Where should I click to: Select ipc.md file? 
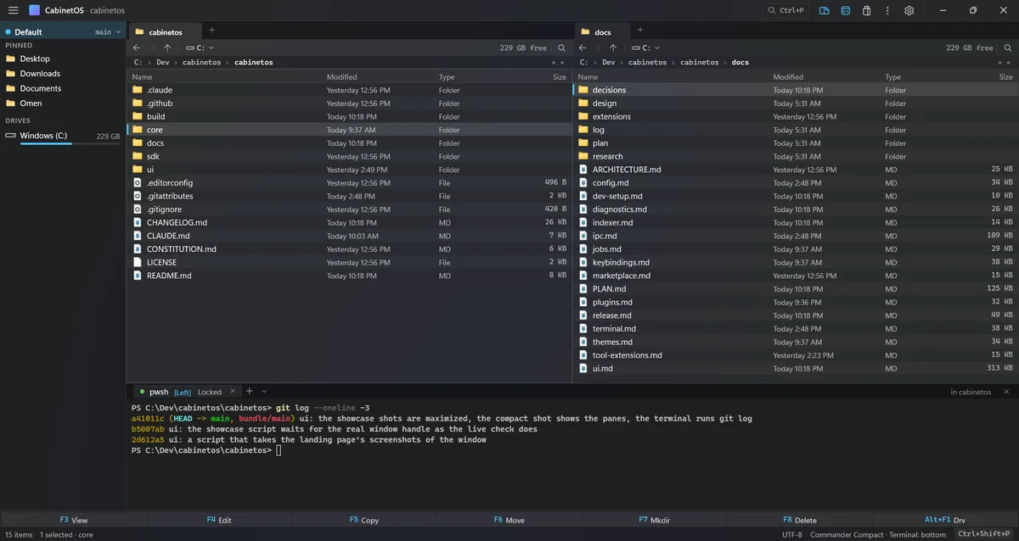(x=796, y=236)
